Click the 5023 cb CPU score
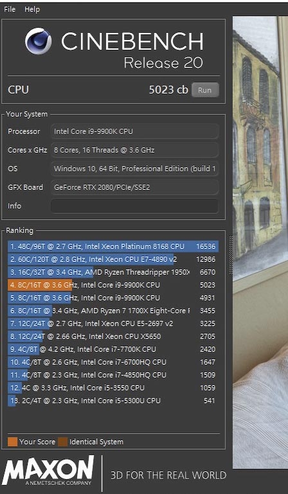This screenshot has height=494, width=288. [168, 90]
